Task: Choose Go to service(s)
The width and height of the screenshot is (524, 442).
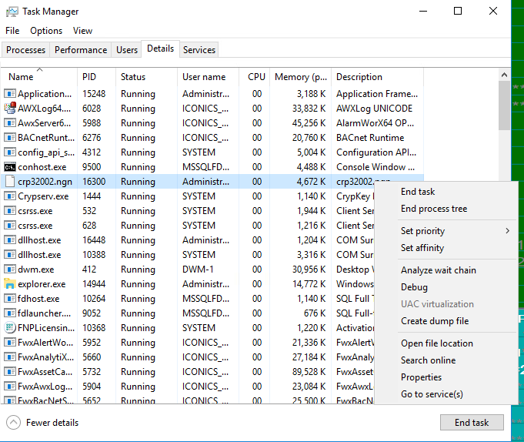Action: click(x=432, y=394)
